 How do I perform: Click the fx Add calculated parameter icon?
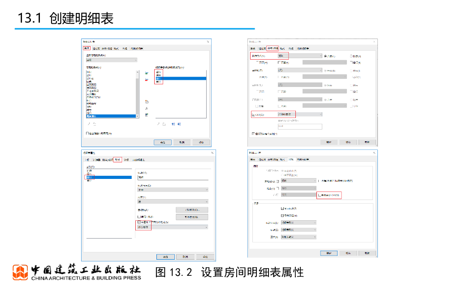pyautogui.click(x=147, y=109)
